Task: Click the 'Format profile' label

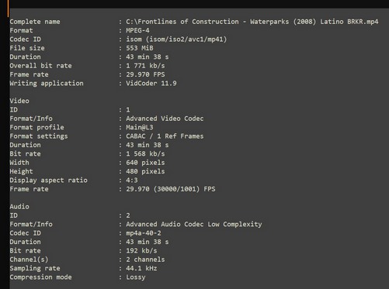Action: (36, 127)
